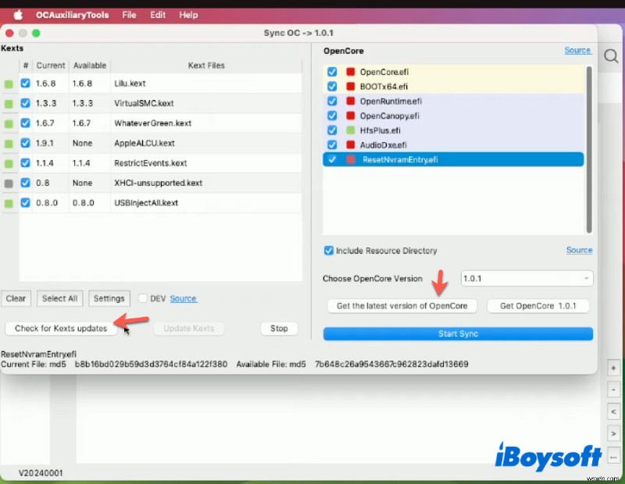
Task: Open the OCAuxiliaryTools menu
Action: coord(72,15)
